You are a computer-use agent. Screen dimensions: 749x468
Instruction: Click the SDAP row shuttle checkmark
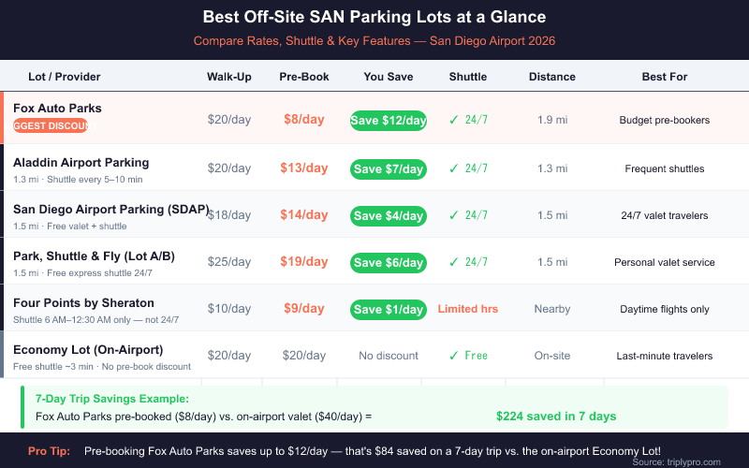(x=453, y=215)
